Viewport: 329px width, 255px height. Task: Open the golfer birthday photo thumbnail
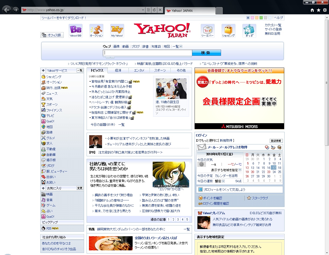pyautogui.click(x=171, y=89)
